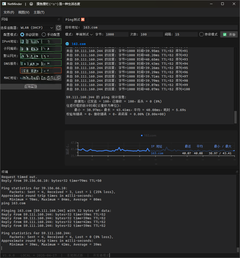Click the 应用配置 button
Screen dimensions: 240x258
(x=31, y=86)
